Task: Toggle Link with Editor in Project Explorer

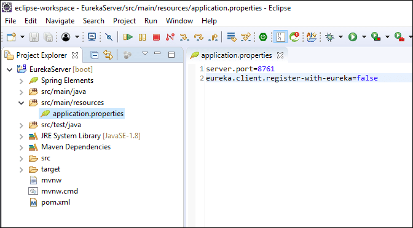Action: point(108,55)
